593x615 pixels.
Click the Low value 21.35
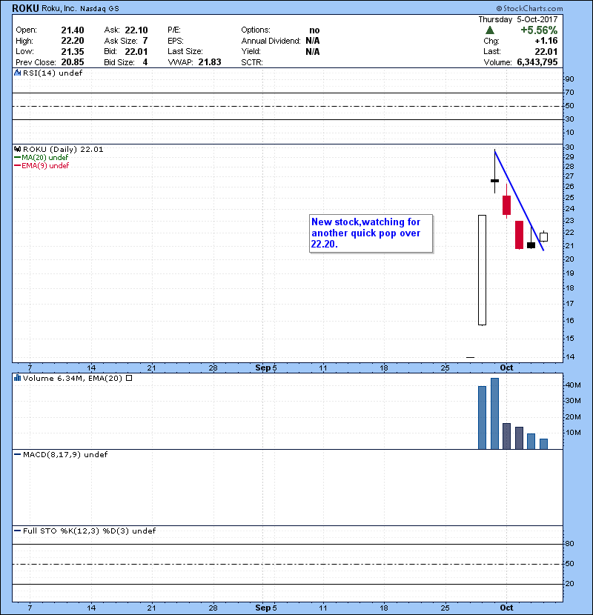(x=73, y=51)
